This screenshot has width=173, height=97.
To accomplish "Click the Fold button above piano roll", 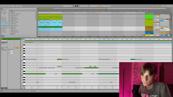I will [22, 39].
